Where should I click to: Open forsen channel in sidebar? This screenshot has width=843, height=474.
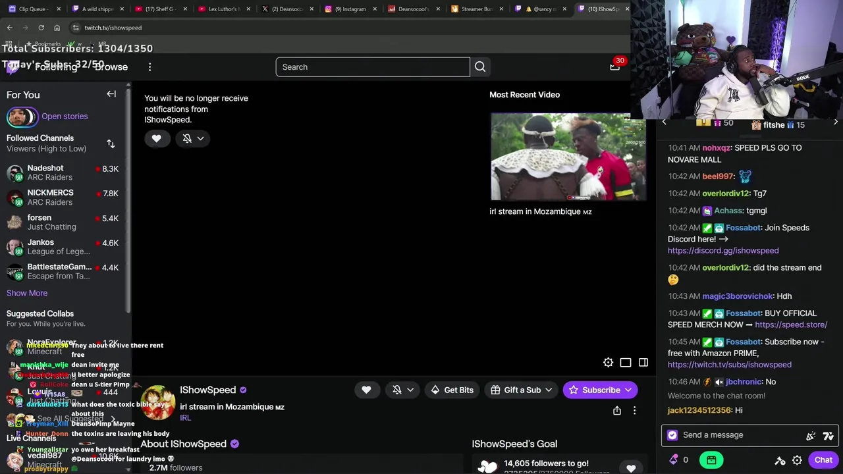[x=65, y=223]
